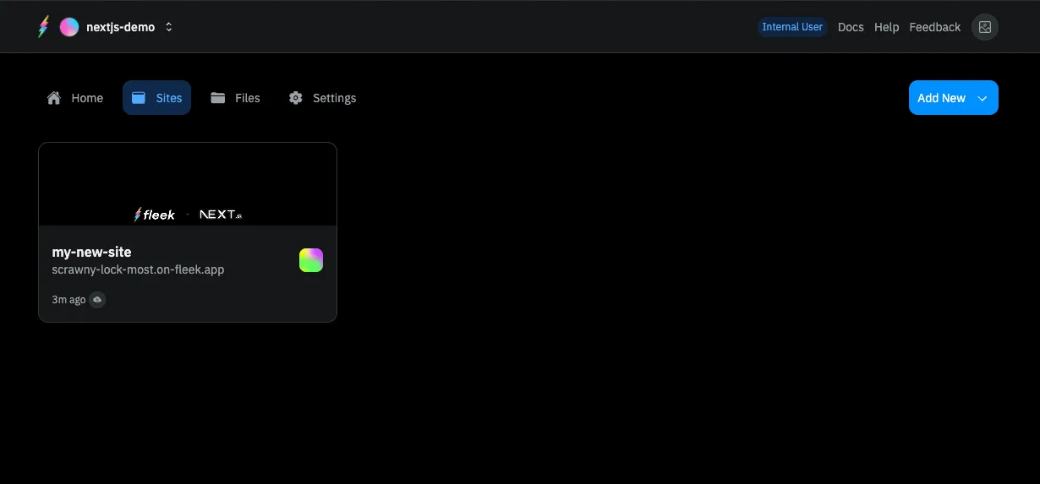Expand the nextjs-demo project switcher chevron
This screenshot has width=1040, height=484.
click(168, 27)
